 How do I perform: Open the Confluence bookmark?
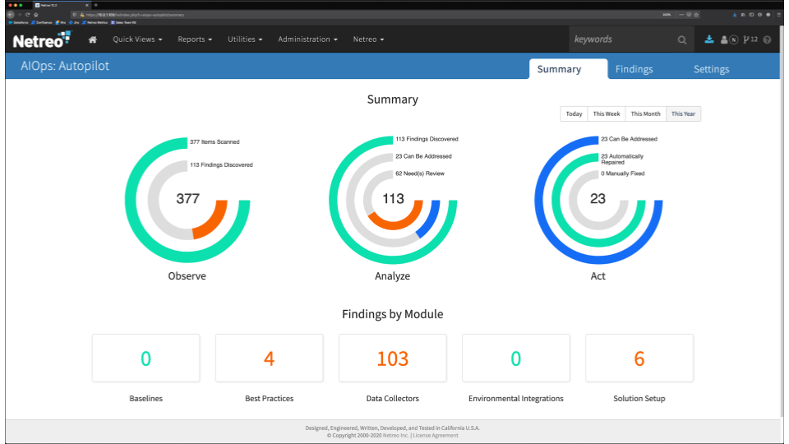click(42, 23)
